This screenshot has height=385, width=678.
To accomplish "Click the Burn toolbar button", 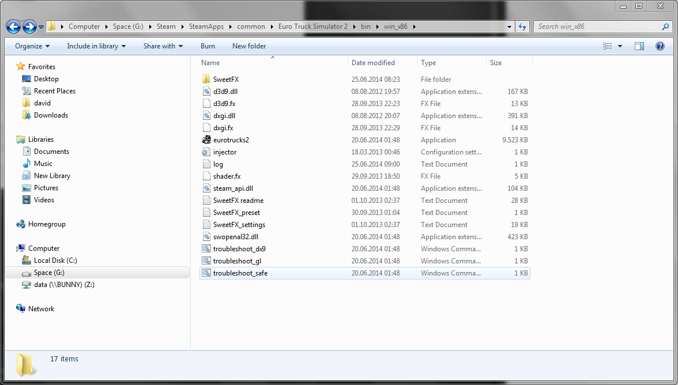I will 208,46.
